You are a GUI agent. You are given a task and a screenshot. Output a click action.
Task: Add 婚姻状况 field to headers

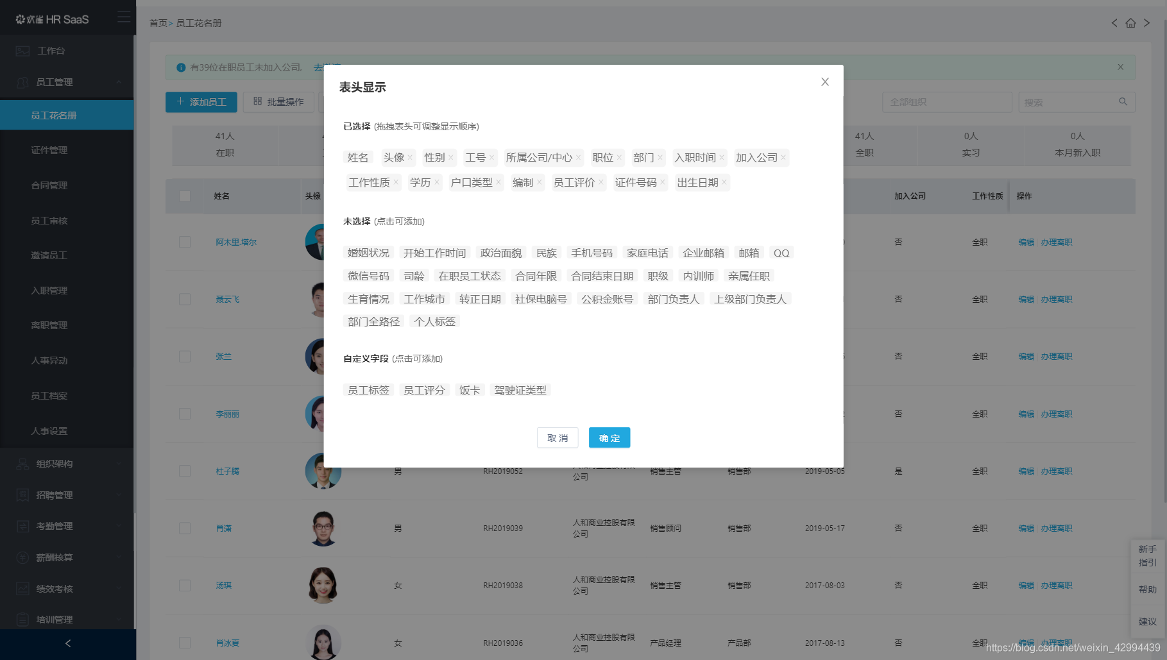368,253
